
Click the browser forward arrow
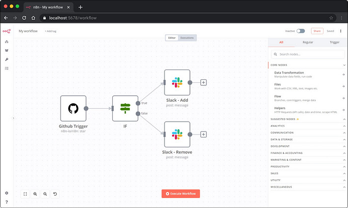[15, 18]
